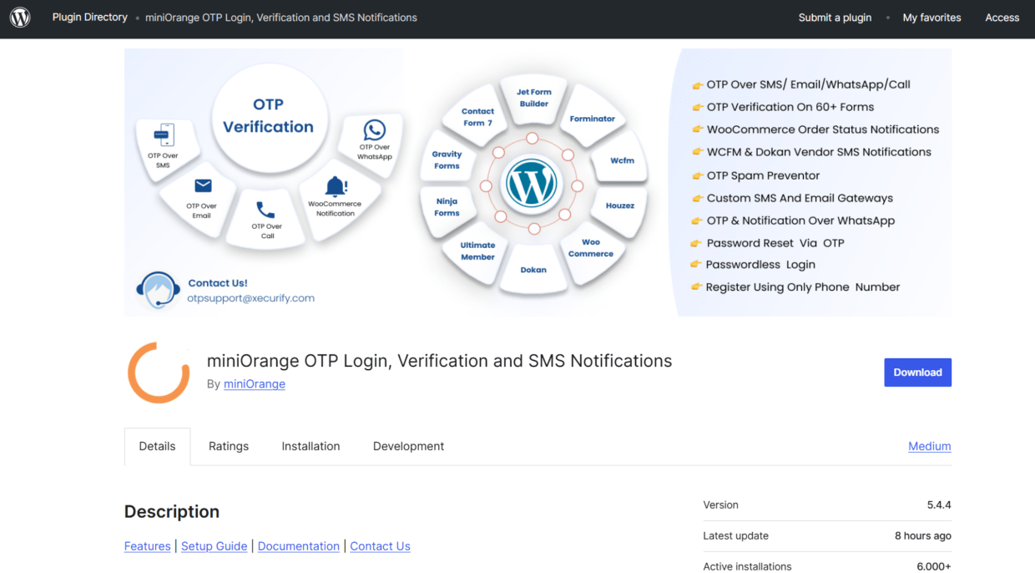Image resolution: width=1035 pixels, height=573 pixels.
Task: Open the Setup Guide link
Action: click(214, 545)
